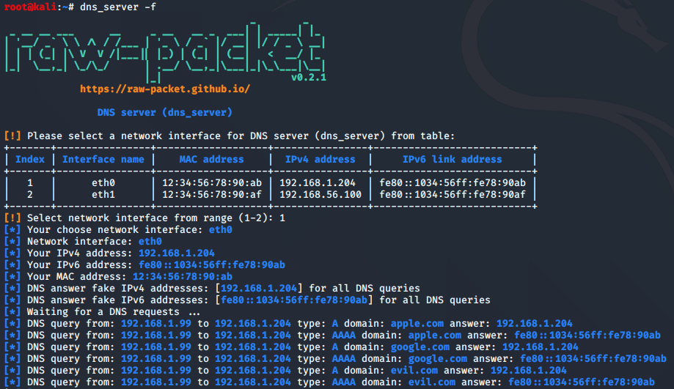Click the bracketed fake IPv4 address 192.168.1.204

pos(259,288)
